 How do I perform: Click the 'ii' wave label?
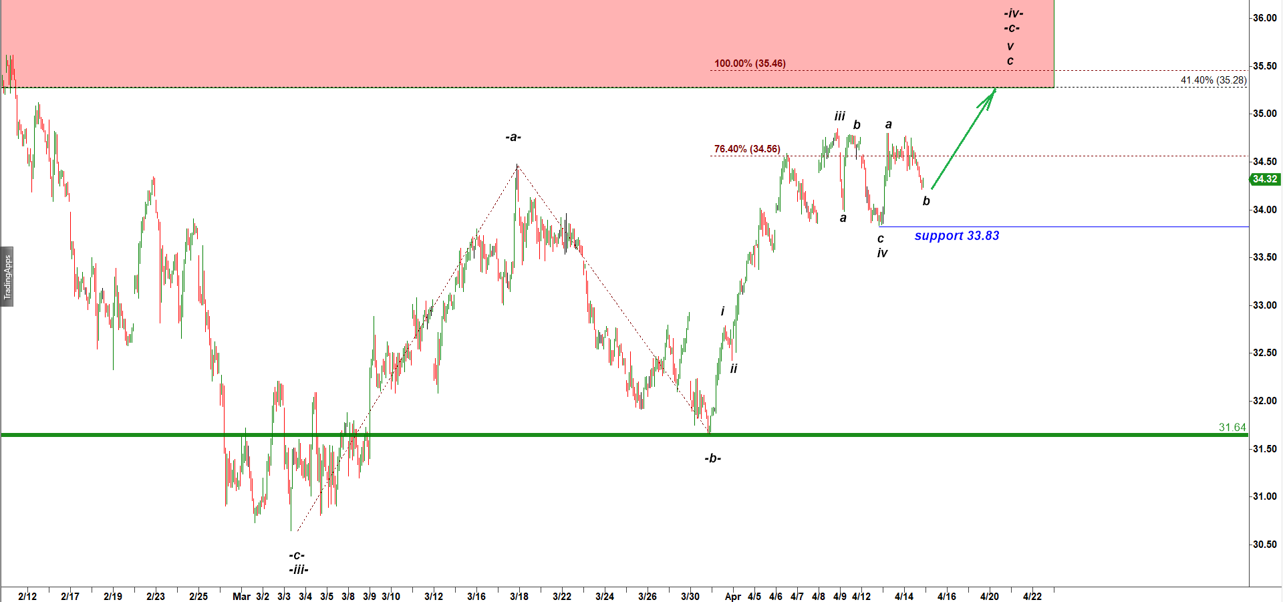(x=734, y=369)
